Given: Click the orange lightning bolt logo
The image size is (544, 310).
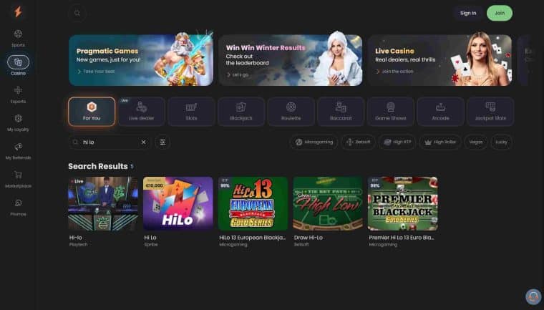Looking at the screenshot, I should tap(18, 11).
